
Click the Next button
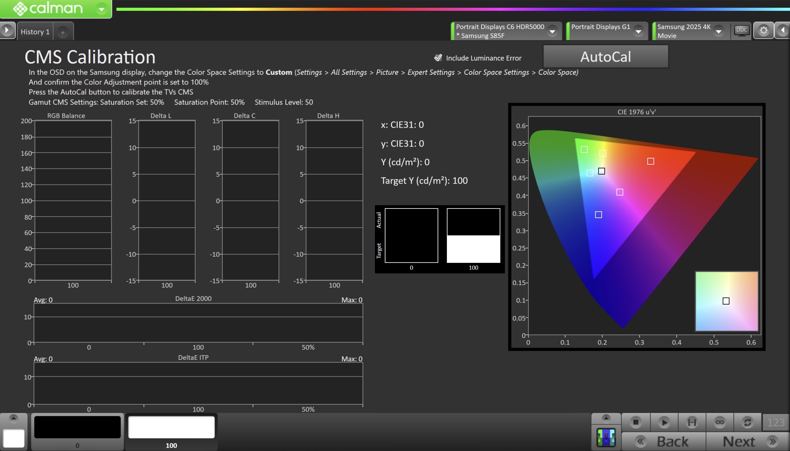[747, 441]
